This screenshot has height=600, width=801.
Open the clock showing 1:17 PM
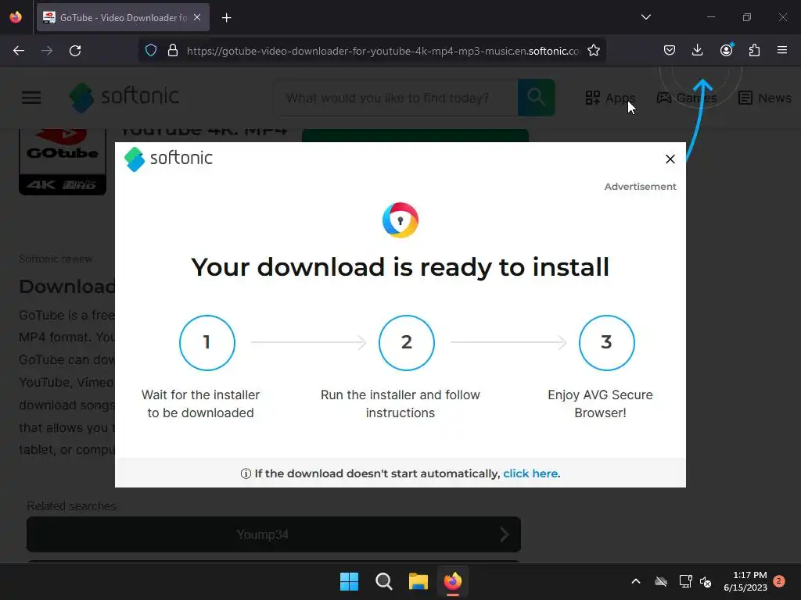click(x=745, y=581)
